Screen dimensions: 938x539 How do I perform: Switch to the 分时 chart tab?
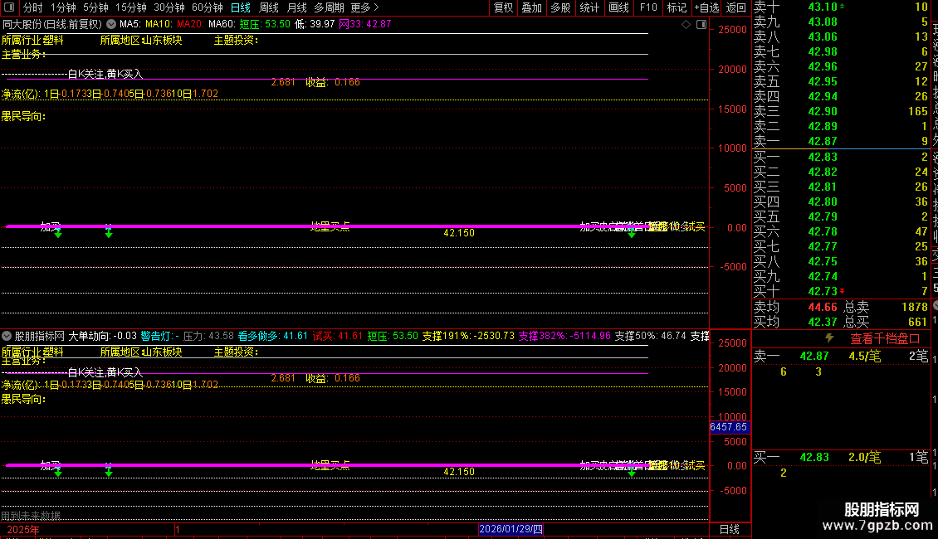coord(33,7)
